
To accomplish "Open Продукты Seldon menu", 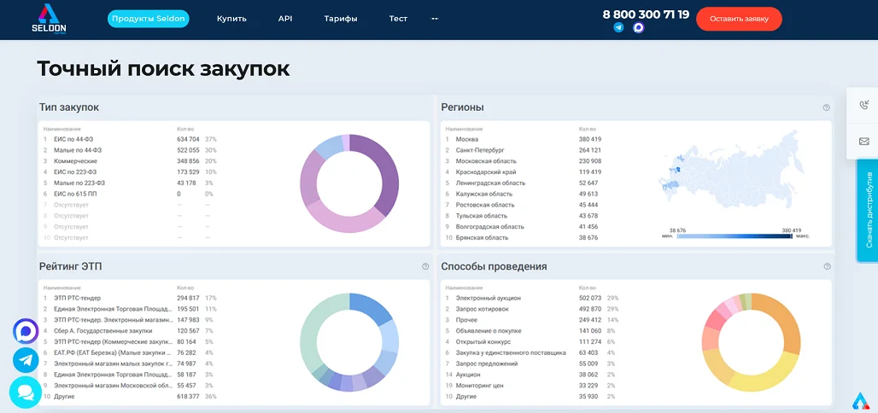I will 149,19.
